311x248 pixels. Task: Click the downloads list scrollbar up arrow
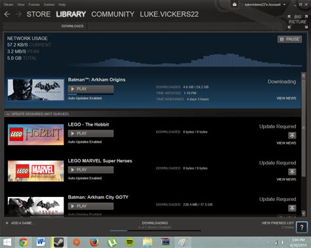304,75
